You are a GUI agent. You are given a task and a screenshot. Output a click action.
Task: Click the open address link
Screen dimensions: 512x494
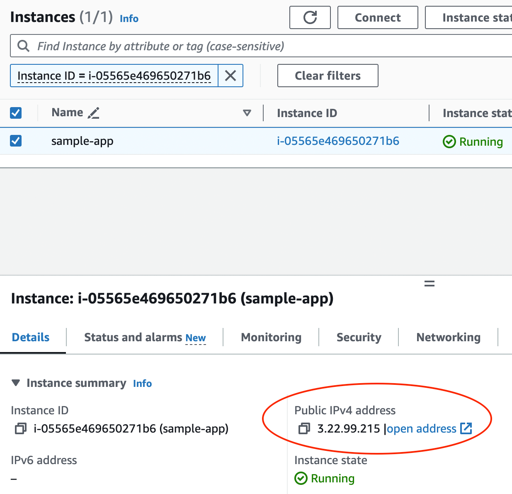pos(422,428)
